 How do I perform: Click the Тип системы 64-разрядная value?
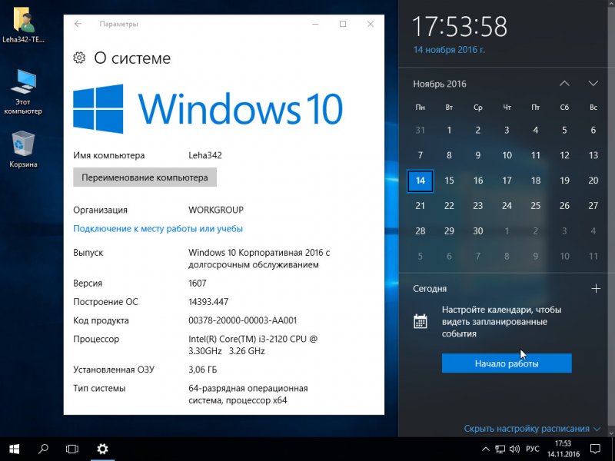248,394
